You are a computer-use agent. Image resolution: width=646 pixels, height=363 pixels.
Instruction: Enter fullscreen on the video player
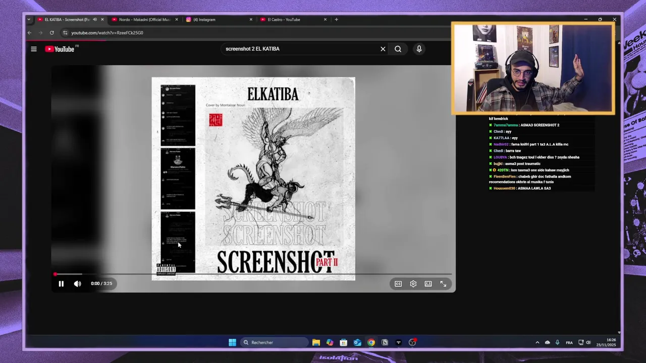coord(443,284)
